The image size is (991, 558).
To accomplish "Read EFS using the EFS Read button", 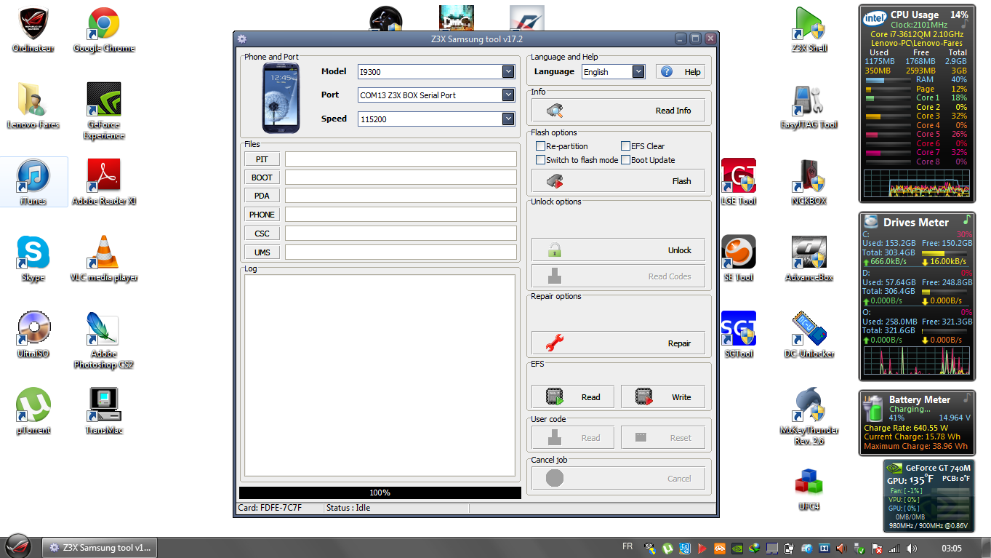I will tap(573, 397).
